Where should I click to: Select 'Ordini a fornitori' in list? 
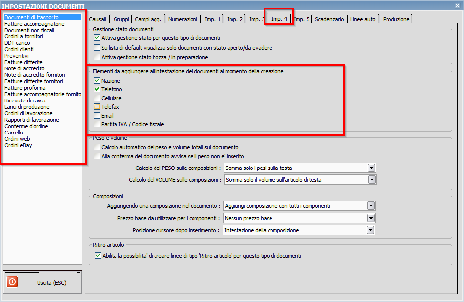tap(42, 36)
